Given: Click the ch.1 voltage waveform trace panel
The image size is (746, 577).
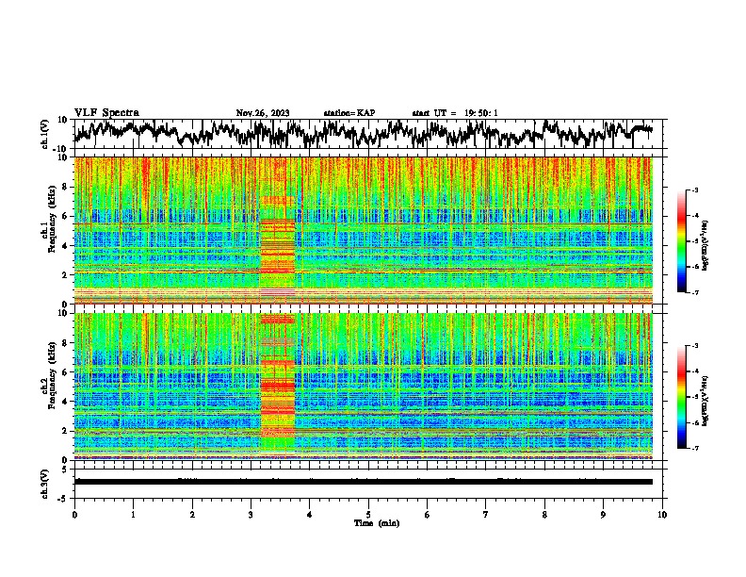Looking at the screenshot, I should 367,134.
